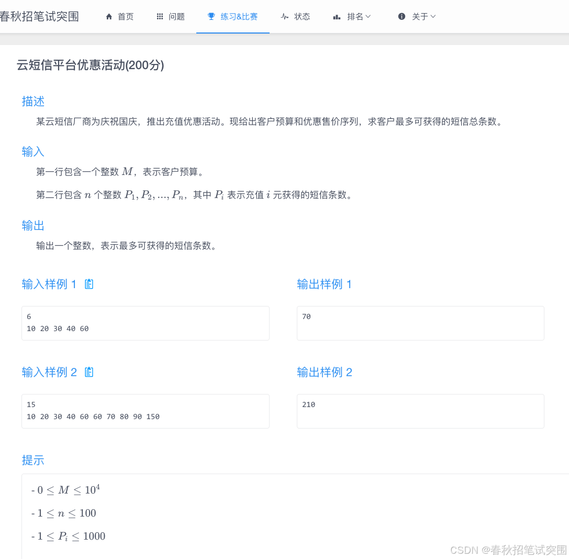Copy input sample 2 using its copy icon

[x=88, y=372]
